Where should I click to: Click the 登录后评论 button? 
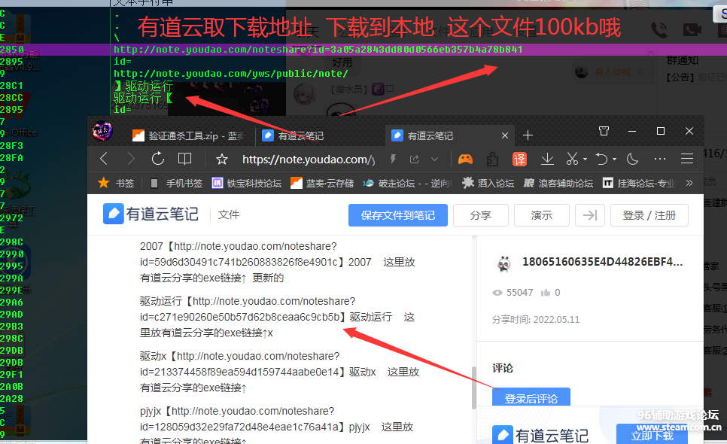531,399
